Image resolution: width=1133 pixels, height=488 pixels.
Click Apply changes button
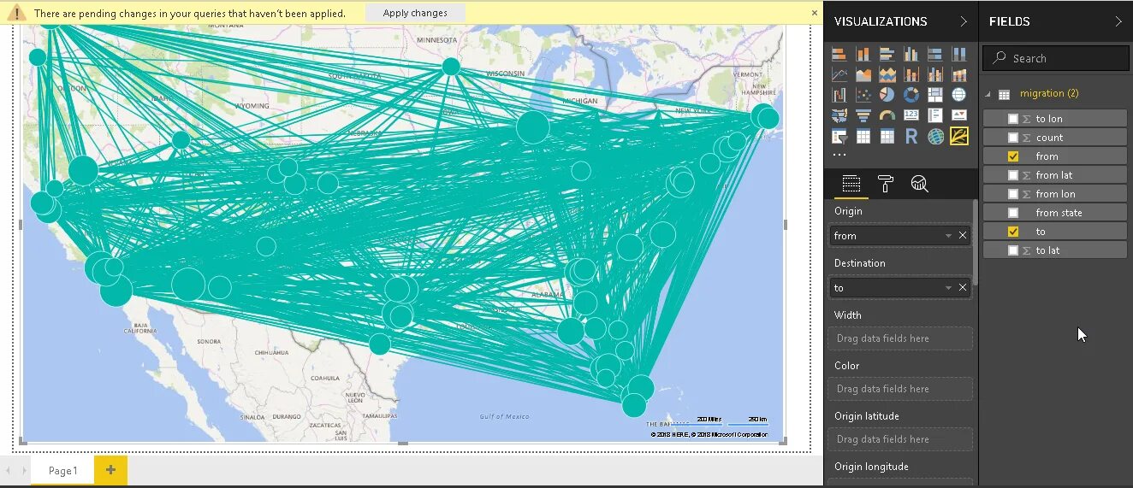pos(415,13)
